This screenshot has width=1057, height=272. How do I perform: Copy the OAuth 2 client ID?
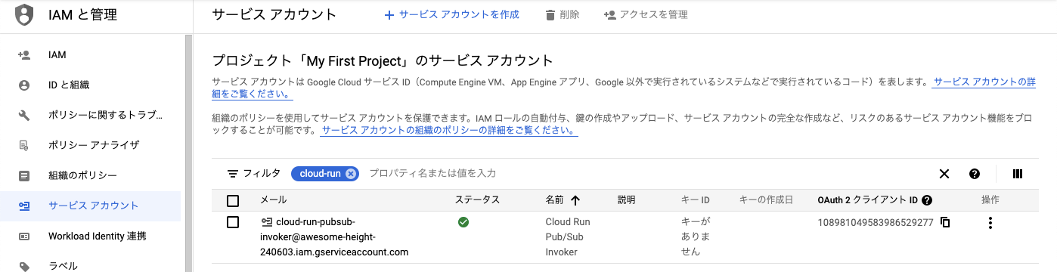coord(945,223)
